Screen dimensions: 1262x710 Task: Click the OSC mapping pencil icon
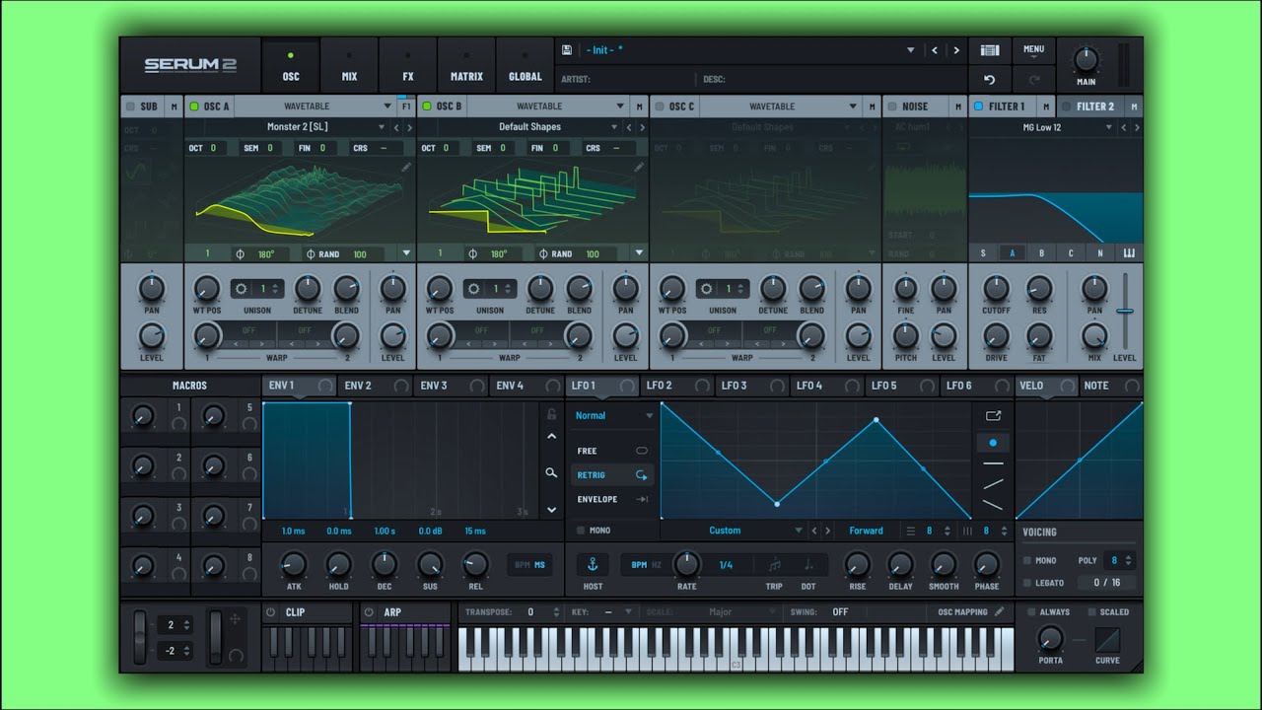(999, 611)
